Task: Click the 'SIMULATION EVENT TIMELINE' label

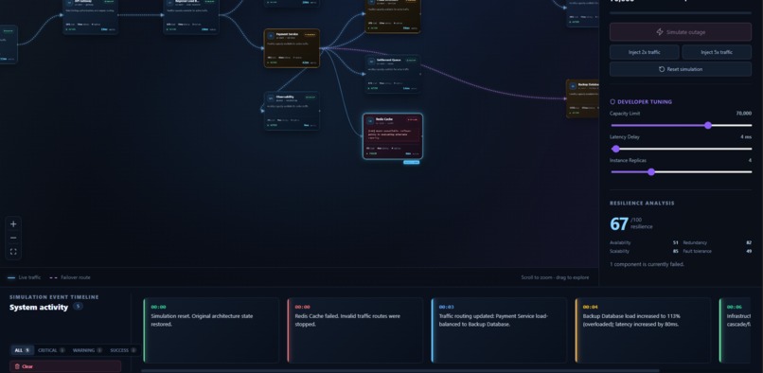Action: coord(54,297)
